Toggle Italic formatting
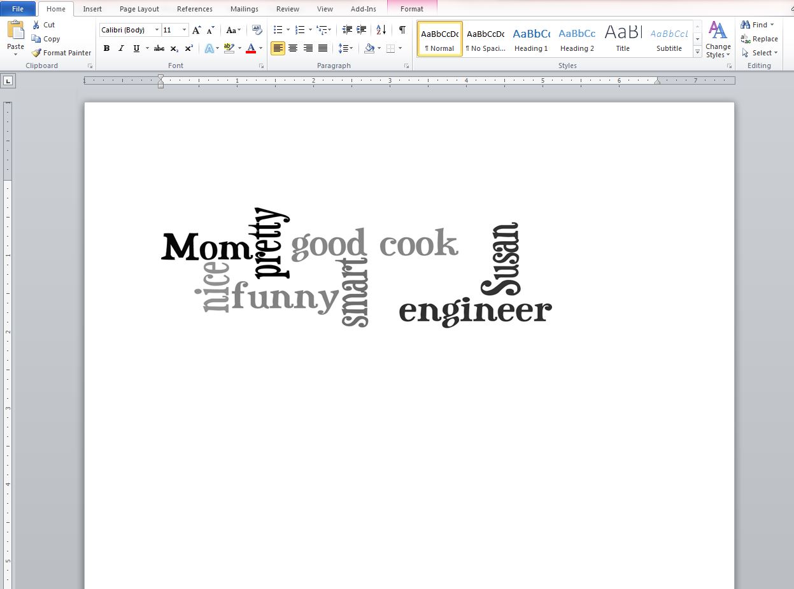This screenshot has width=794, height=589. coord(121,48)
